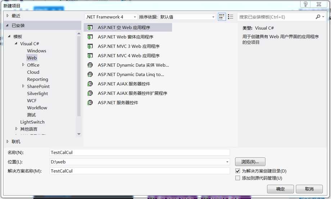This screenshot has width=331, height=199.
Task: Close the 新建项目 dialog
Action: tap(319, 4)
